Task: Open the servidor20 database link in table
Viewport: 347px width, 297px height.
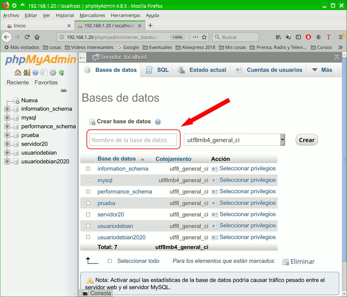Action: tap(111, 215)
